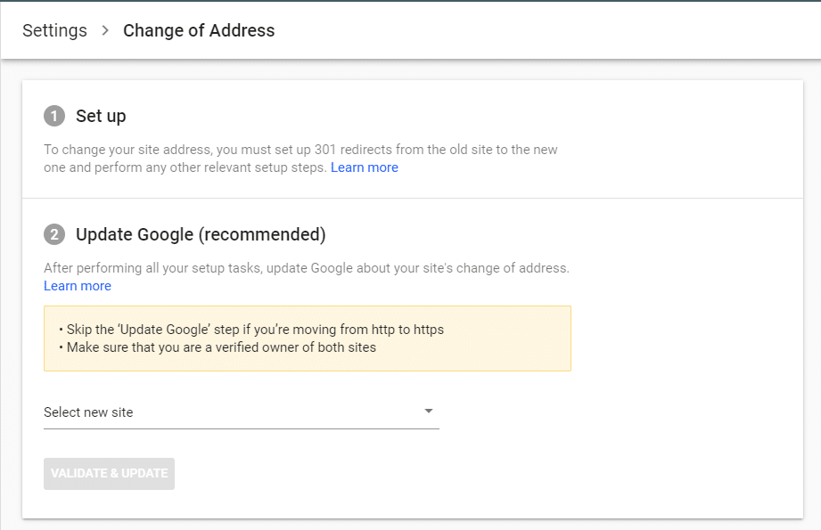Click the Update Google (recommended) heading
Image resolution: width=821 pixels, height=530 pixels.
pos(201,234)
